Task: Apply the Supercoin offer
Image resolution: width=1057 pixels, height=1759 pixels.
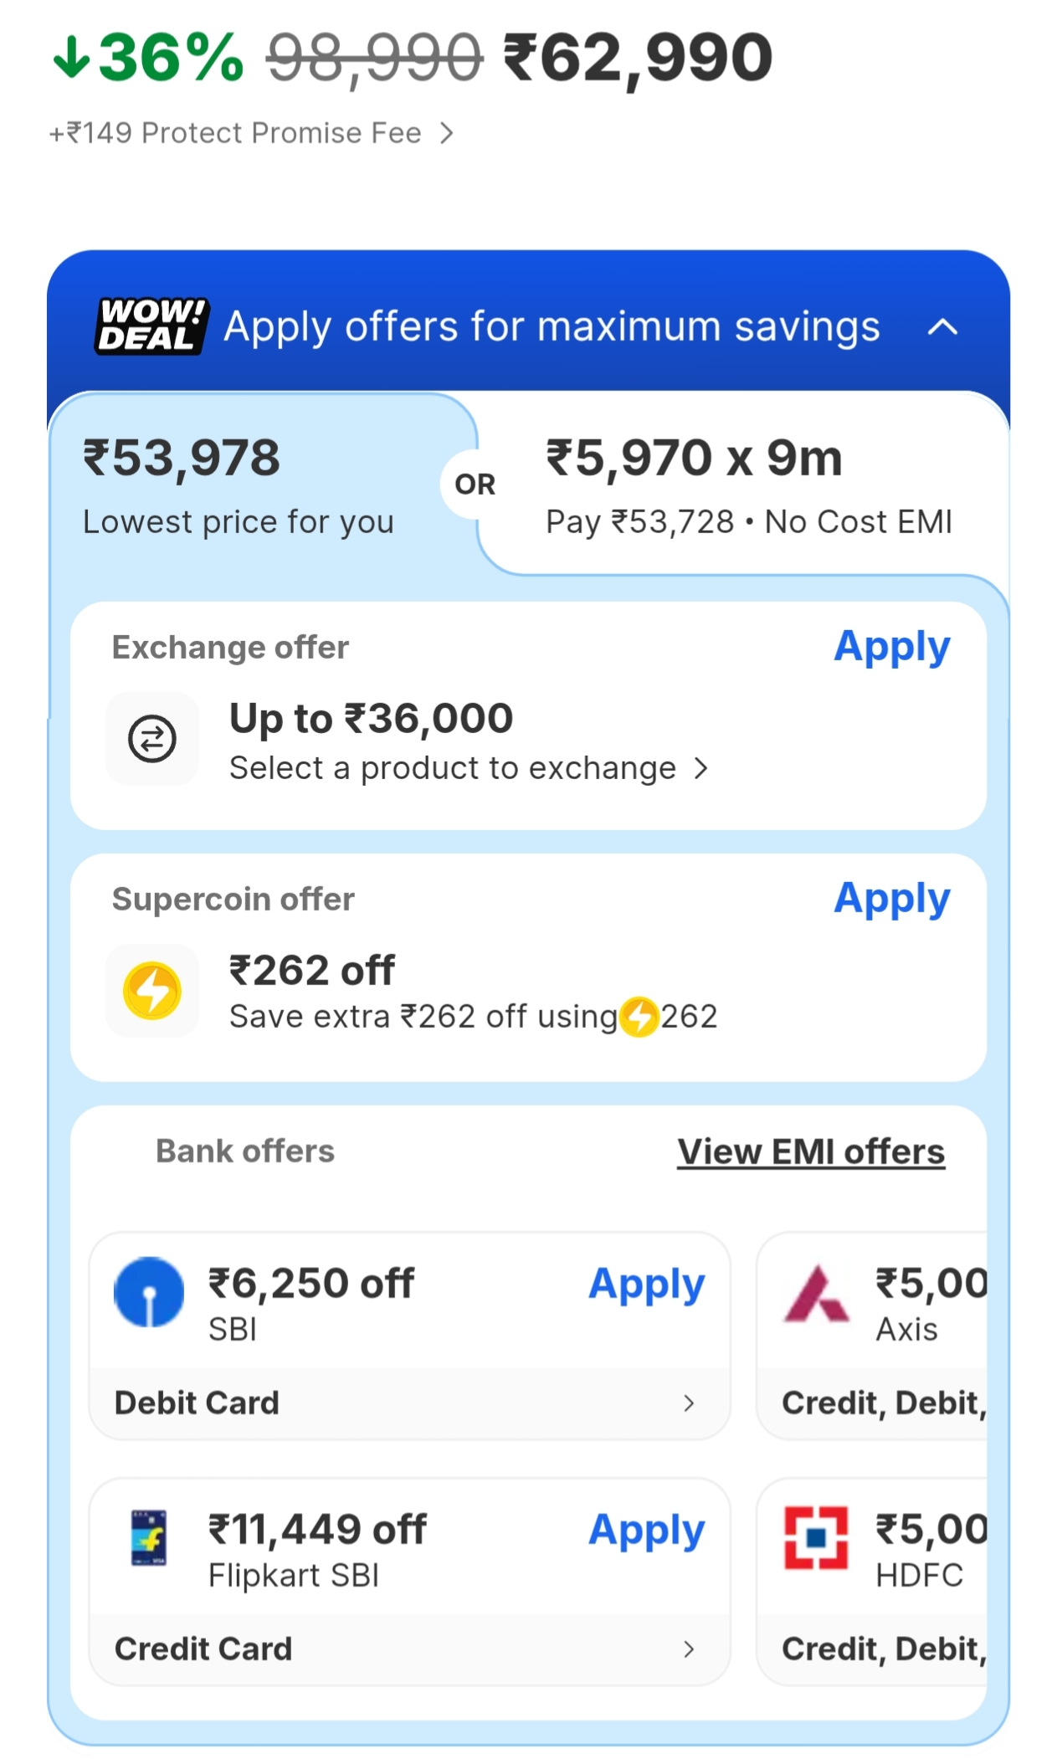Action: 891,899
